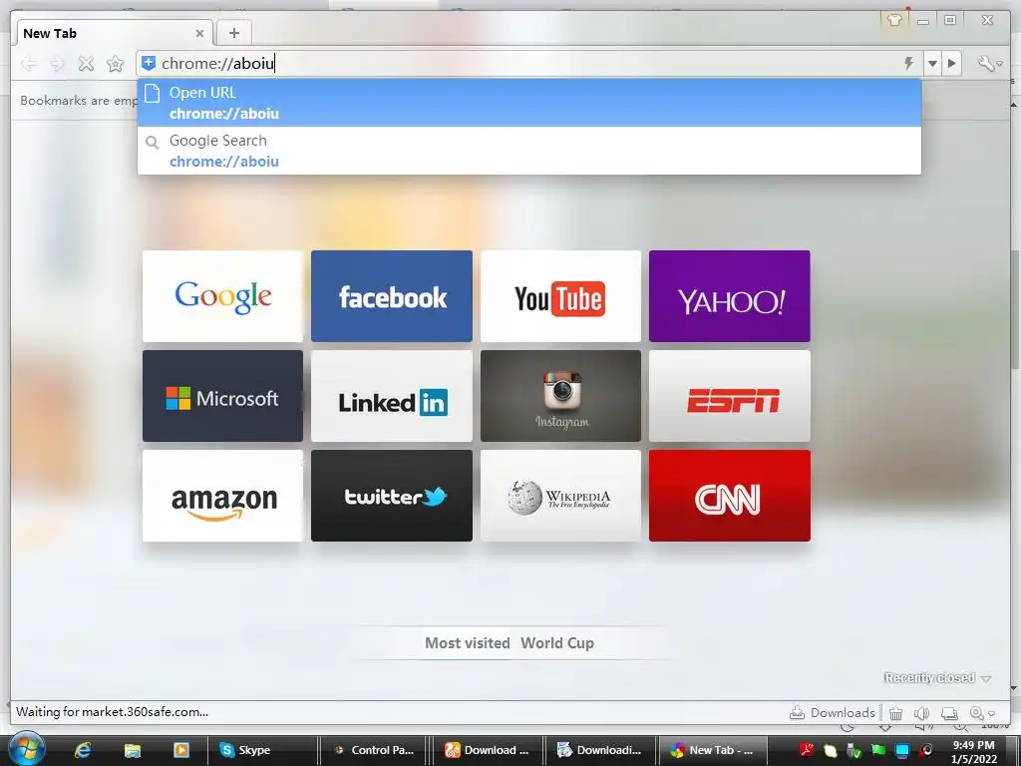Image resolution: width=1021 pixels, height=766 pixels.
Task: Open the skin (t-shirt) icon in the title bar
Action: click(894, 20)
